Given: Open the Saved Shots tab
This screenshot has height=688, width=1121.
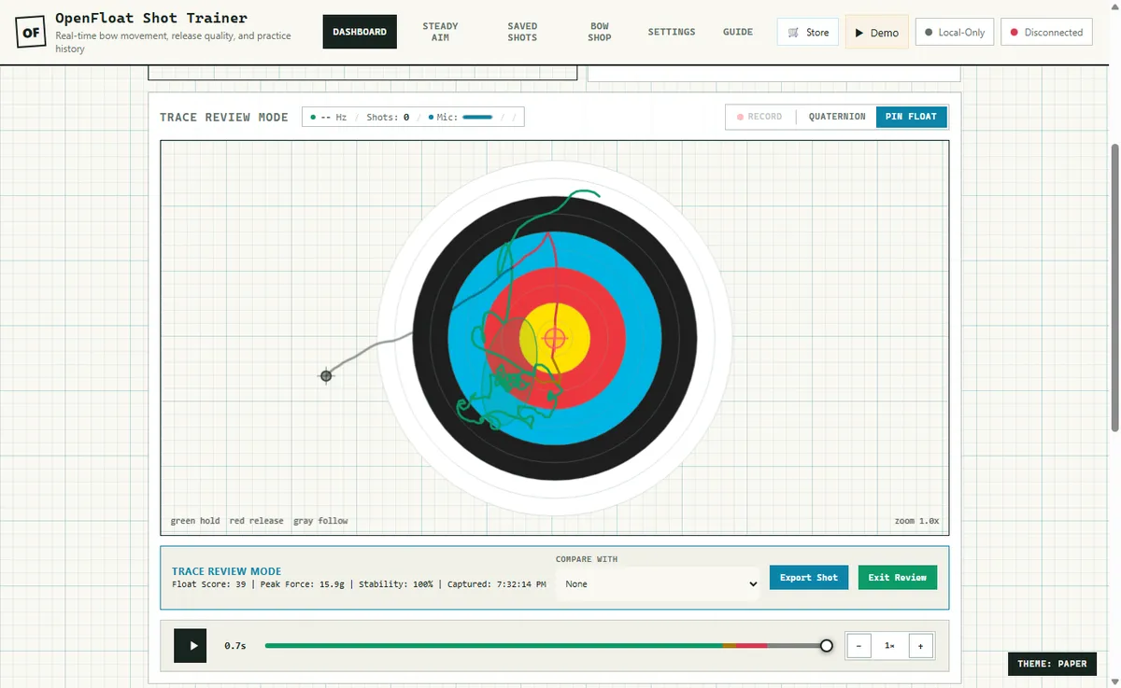Looking at the screenshot, I should coord(522,32).
